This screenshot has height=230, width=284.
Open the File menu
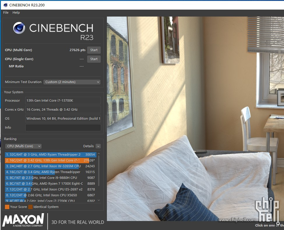pos(6,12)
